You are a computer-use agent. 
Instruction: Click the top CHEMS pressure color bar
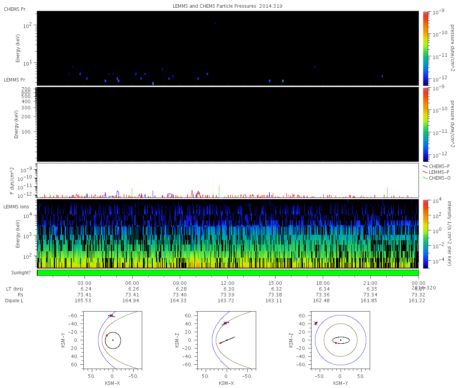tap(425, 48)
